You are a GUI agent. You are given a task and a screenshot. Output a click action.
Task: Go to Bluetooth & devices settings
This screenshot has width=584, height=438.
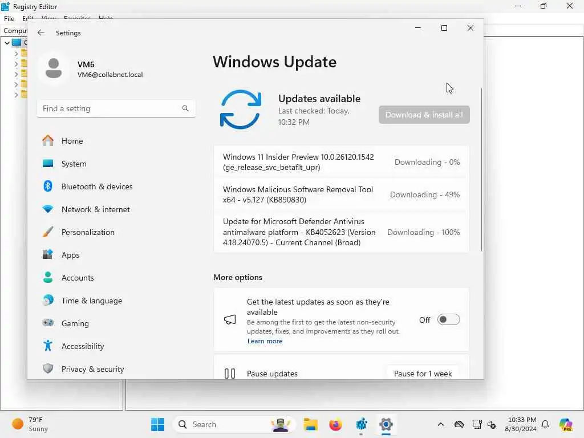(x=97, y=186)
